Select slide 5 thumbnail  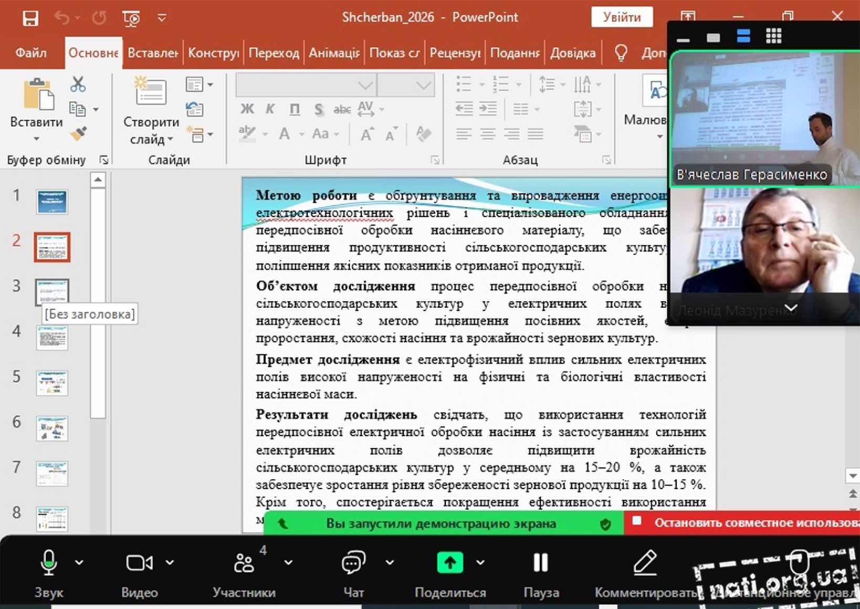(52, 382)
